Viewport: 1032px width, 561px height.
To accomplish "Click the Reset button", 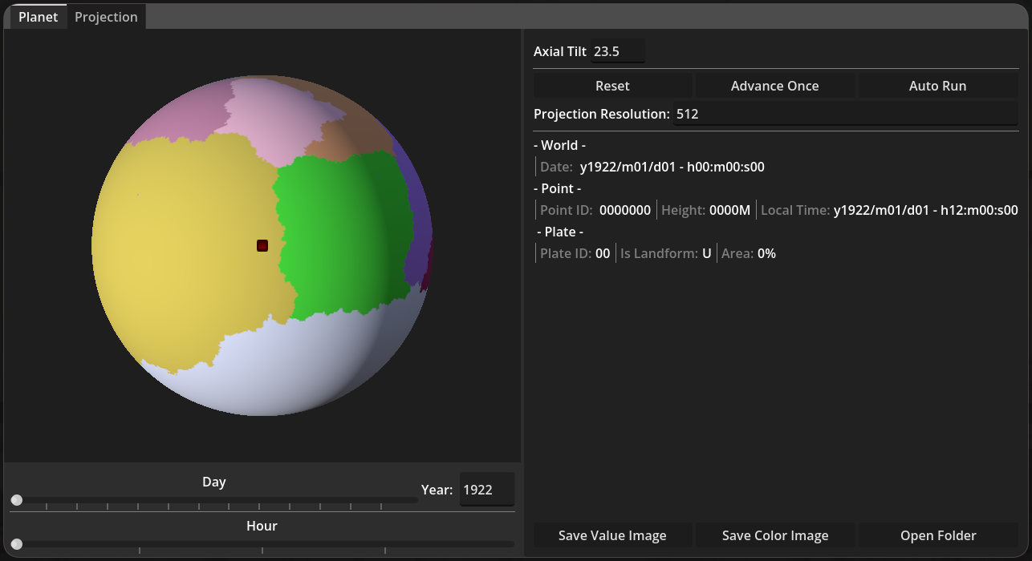I will 612,86.
